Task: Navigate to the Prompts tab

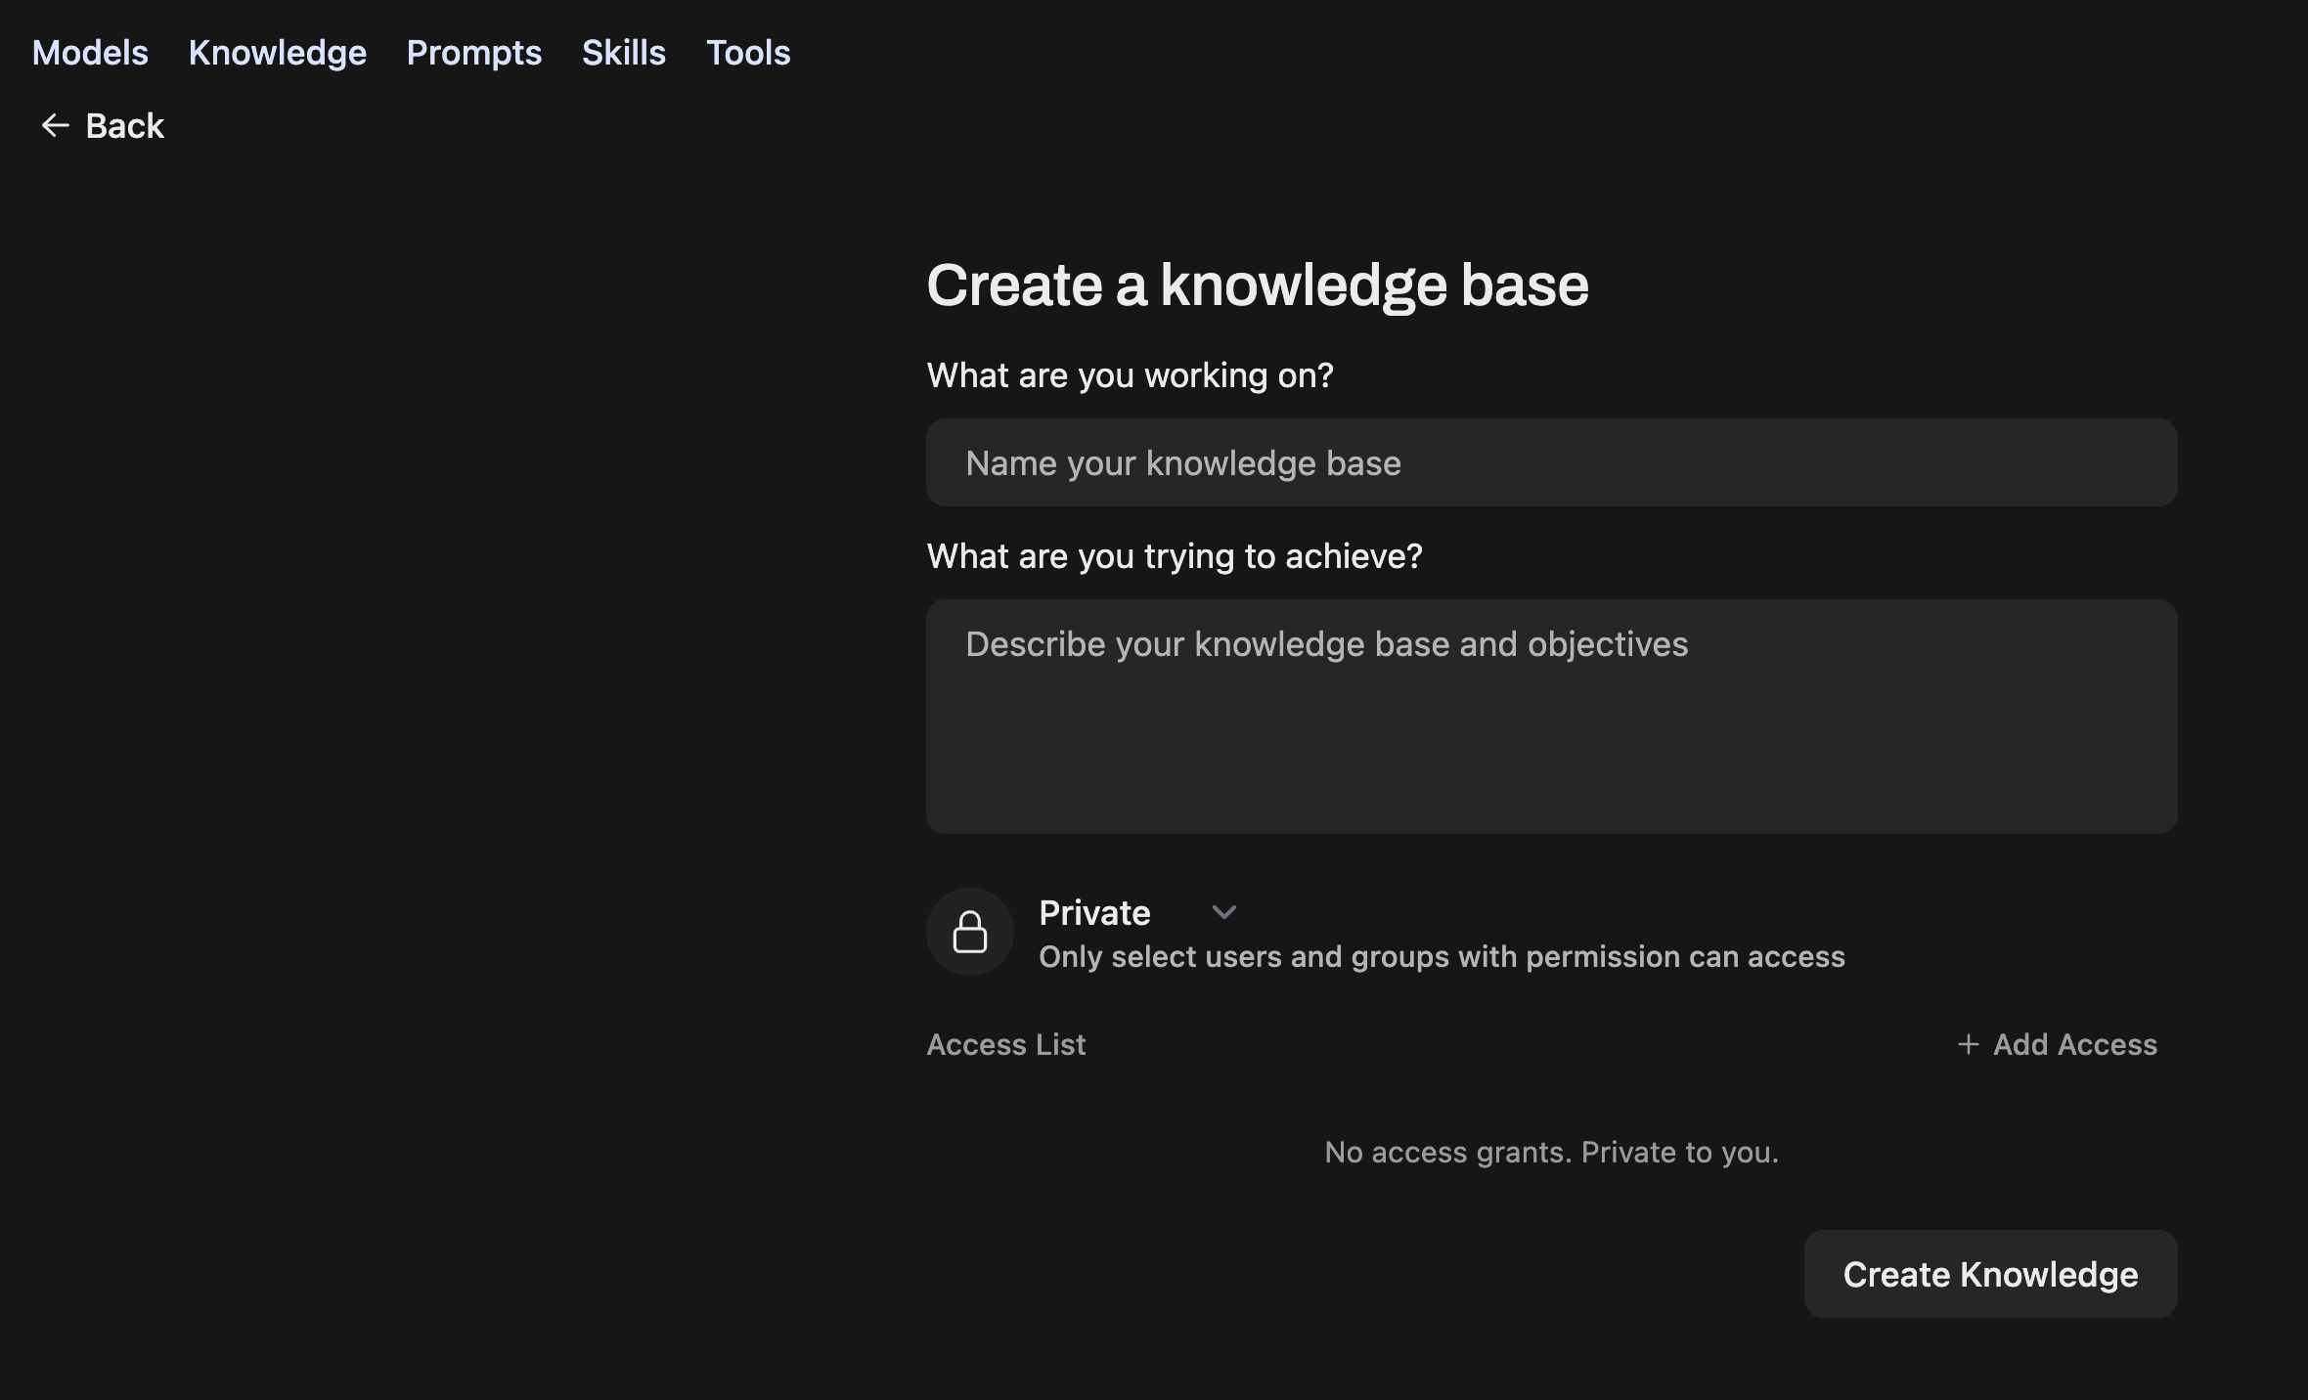Action: pos(474,52)
